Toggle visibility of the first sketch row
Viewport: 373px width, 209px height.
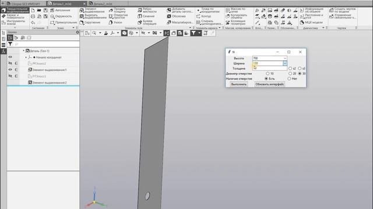pyautogui.click(x=10, y=63)
